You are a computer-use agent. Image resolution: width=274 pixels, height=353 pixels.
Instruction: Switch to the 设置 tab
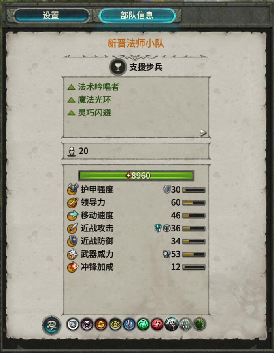click(51, 15)
